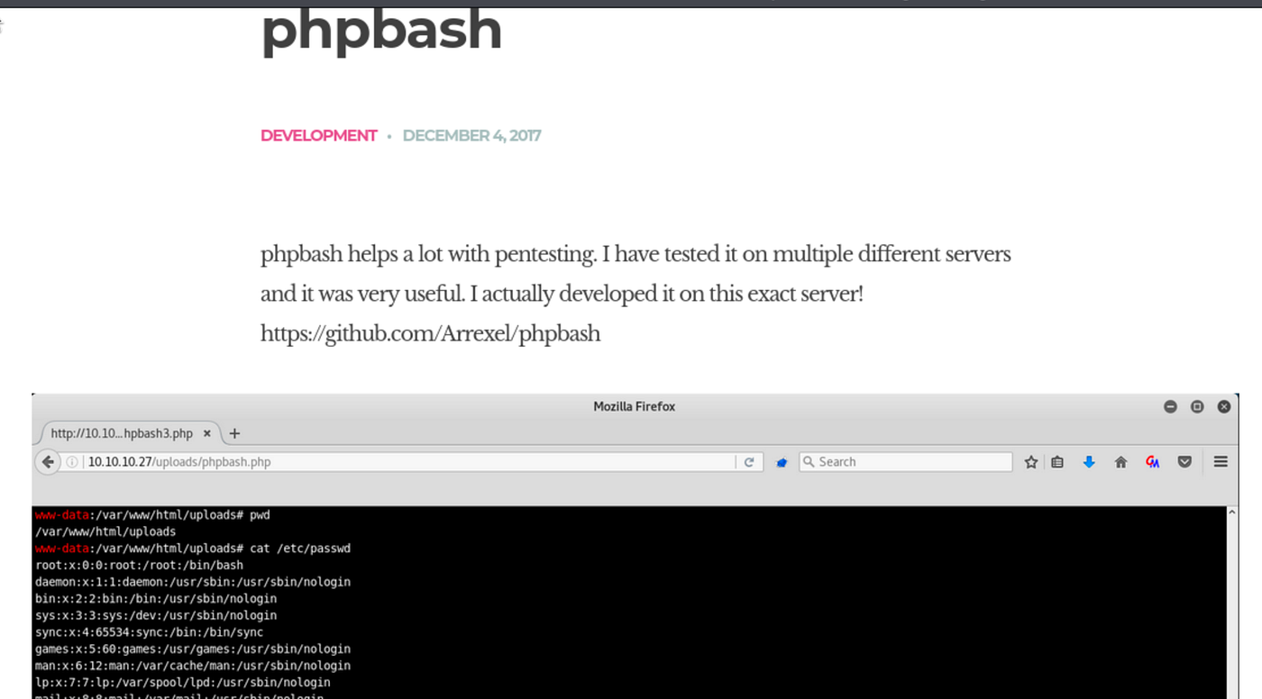
Task: Minimize the Mozilla Firefox window
Action: (x=1170, y=406)
